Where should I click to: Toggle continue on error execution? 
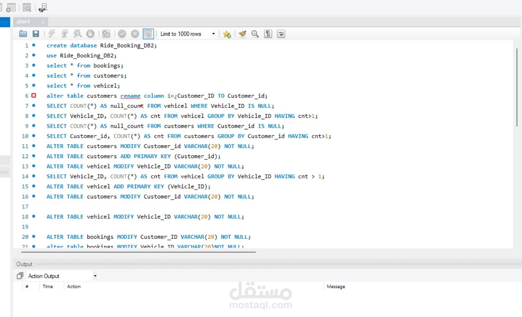tap(106, 34)
